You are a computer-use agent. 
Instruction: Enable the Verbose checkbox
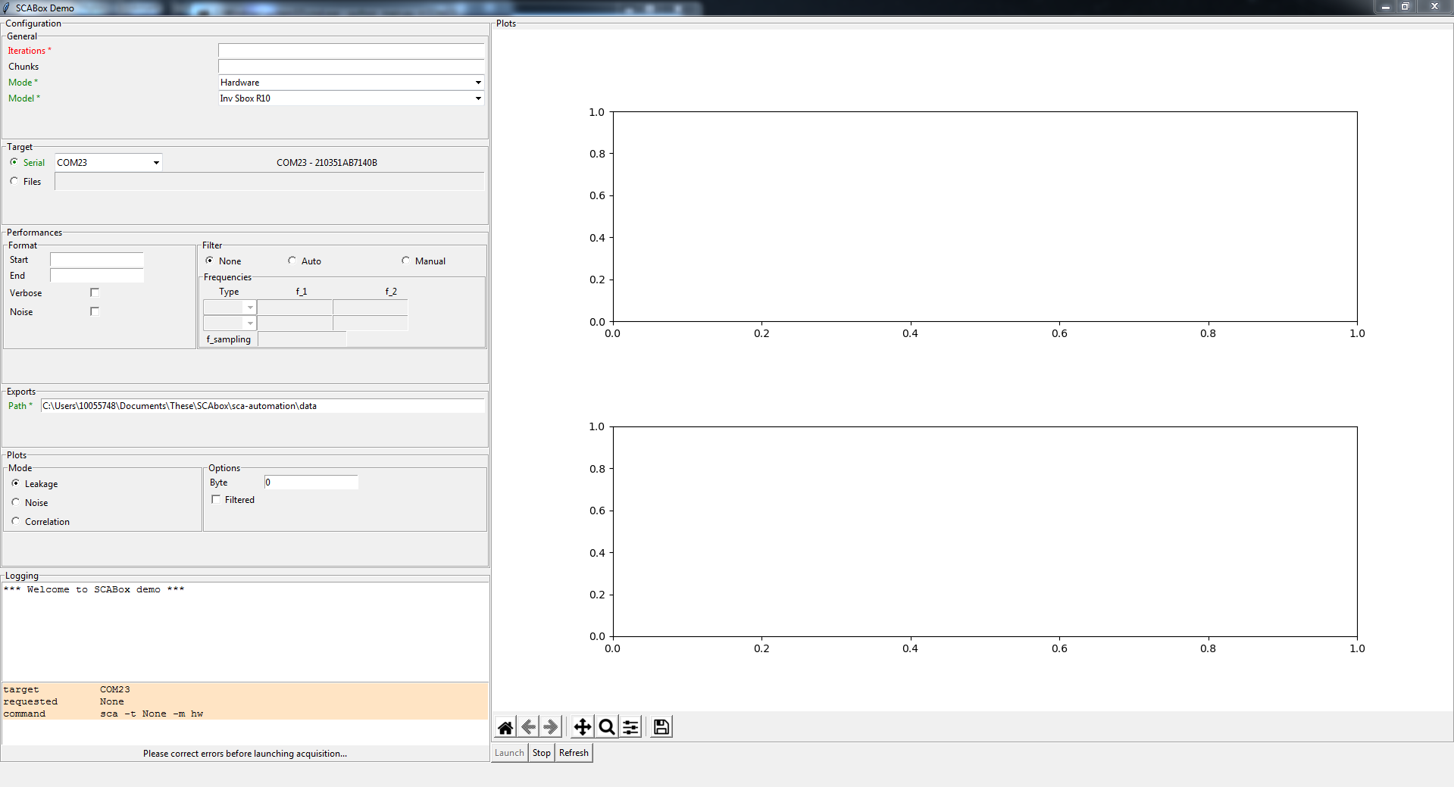(95, 292)
